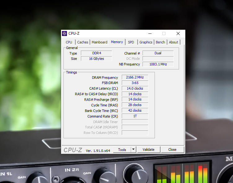Open the Bench tab
The image size is (233, 183).
pos(160,42)
